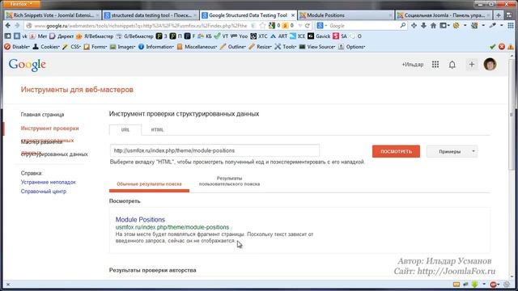This screenshot has height=291, width=518.
Task: Open the XTC bookmark
Action: click(259, 36)
